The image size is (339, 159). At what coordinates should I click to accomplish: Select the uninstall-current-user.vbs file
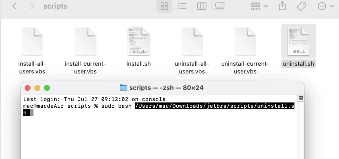(x=245, y=41)
